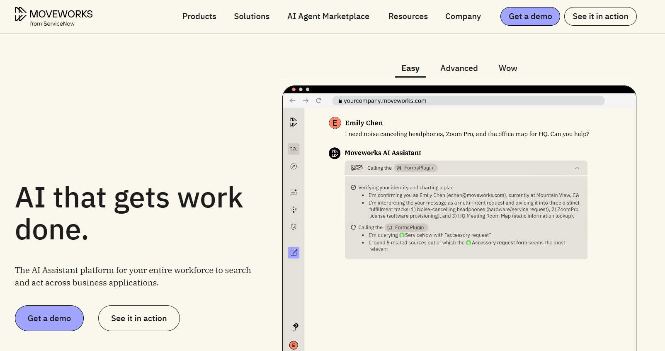The image size is (665, 351).
Task: Click the Moveworks logo in the demo sidebar
Action: click(x=294, y=122)
